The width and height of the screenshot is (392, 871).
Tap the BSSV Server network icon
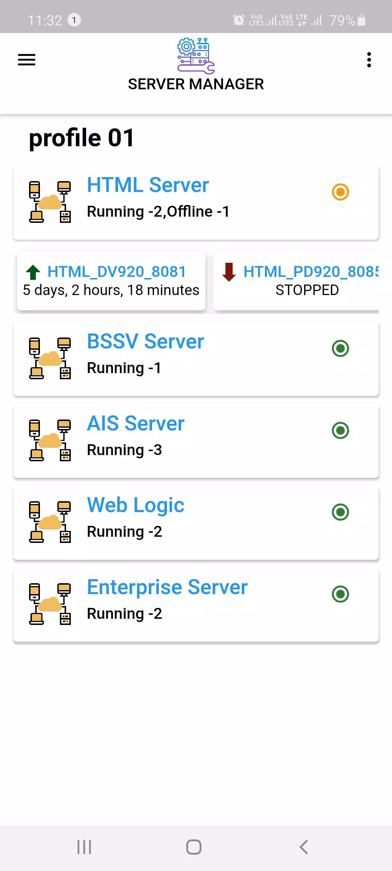(x=50, y=358)
